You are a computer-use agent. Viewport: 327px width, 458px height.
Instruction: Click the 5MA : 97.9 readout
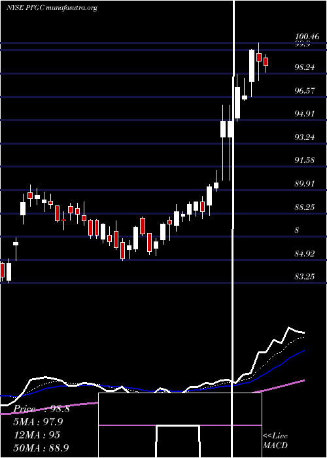click(38, 422)
